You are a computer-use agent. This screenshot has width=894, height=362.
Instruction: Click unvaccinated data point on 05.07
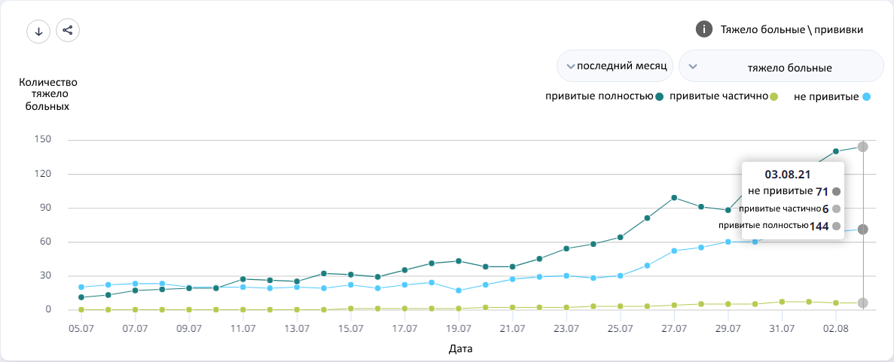[x=81, y=287]
